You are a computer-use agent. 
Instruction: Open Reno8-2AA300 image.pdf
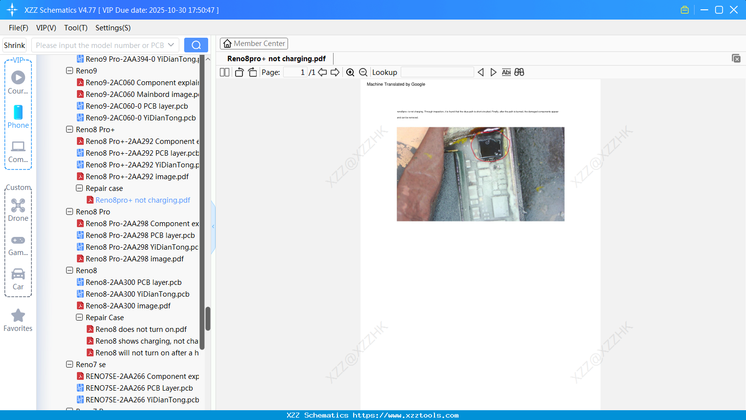point(123,305)
